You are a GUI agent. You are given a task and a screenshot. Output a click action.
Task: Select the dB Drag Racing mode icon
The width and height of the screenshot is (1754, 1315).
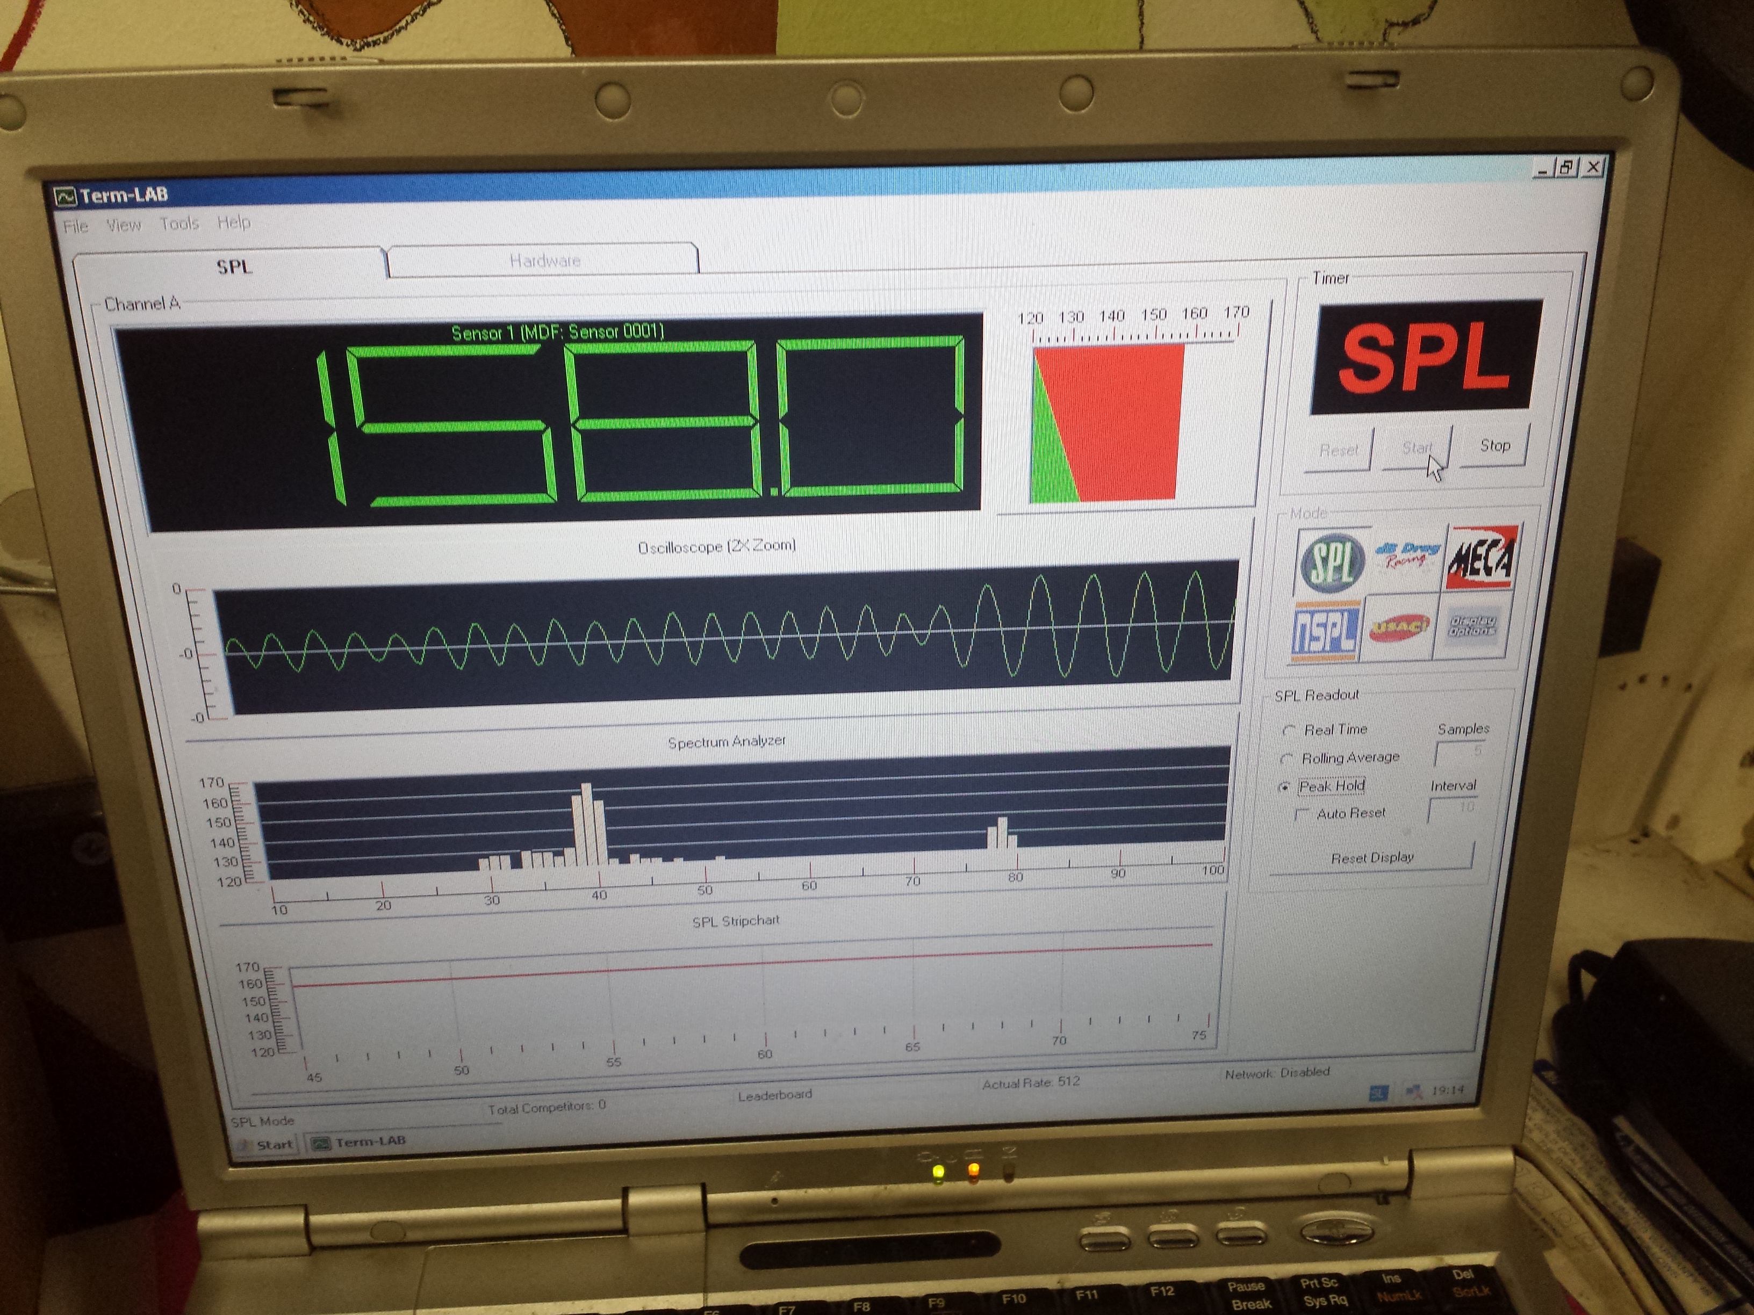tap(1407, 557)
